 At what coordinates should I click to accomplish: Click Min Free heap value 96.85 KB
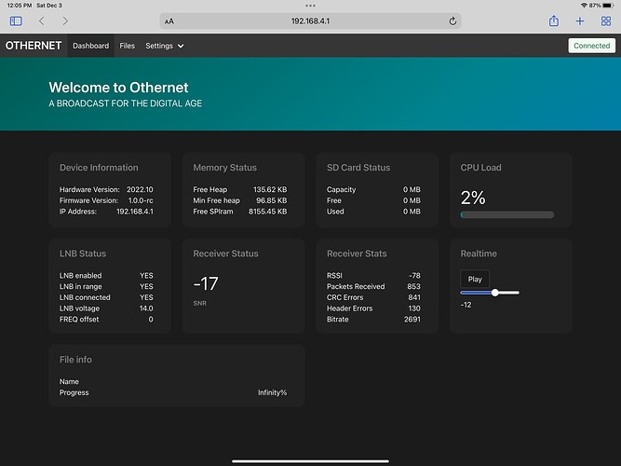[x=271, y=200]
